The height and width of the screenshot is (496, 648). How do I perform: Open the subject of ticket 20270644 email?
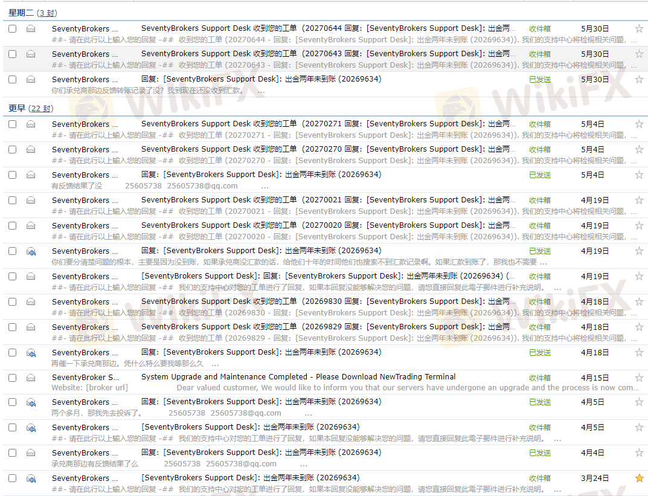pos(329,28)
